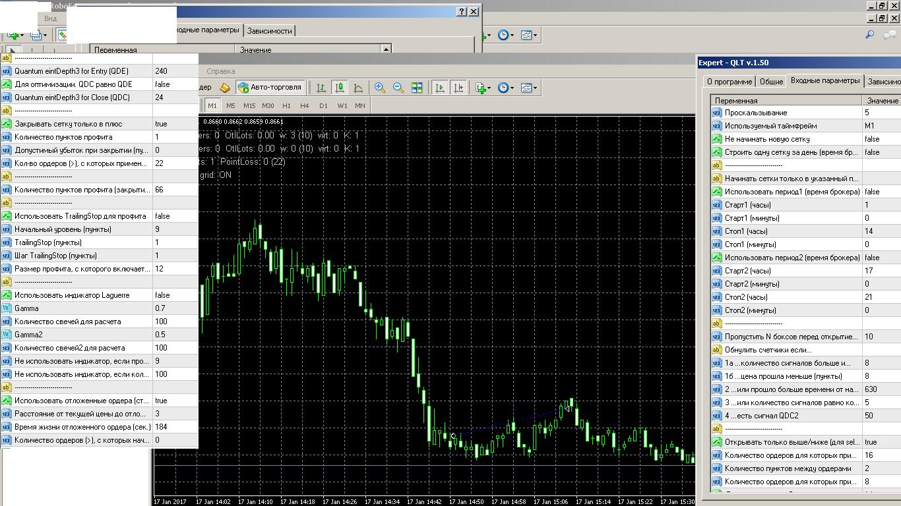Open indicators list icon in lower toolbar
Viewport: 901px width, 506px height.
[480, 88]
